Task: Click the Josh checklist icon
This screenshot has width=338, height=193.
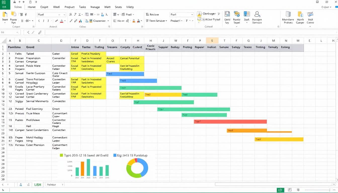Action: 247,14
